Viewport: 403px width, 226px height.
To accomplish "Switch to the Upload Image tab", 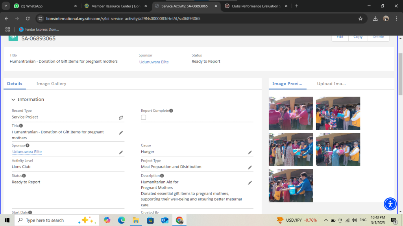I will click(331, 84).
